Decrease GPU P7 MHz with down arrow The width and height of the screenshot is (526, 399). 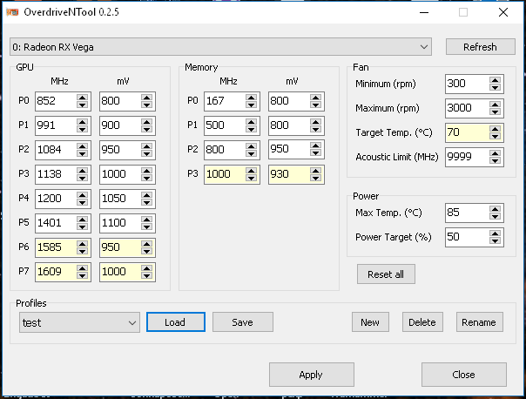(x=82, y=275)
